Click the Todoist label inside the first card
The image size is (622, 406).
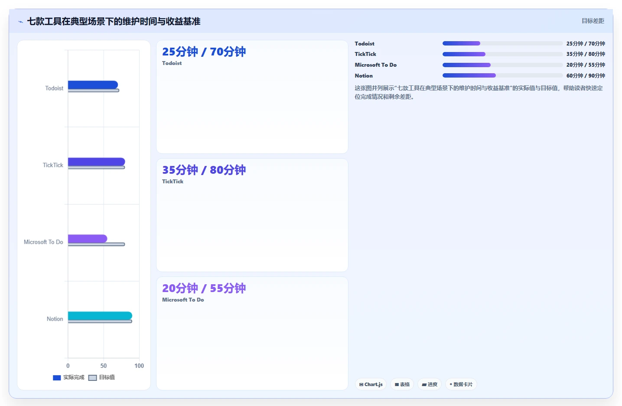[x=172, y=63]
